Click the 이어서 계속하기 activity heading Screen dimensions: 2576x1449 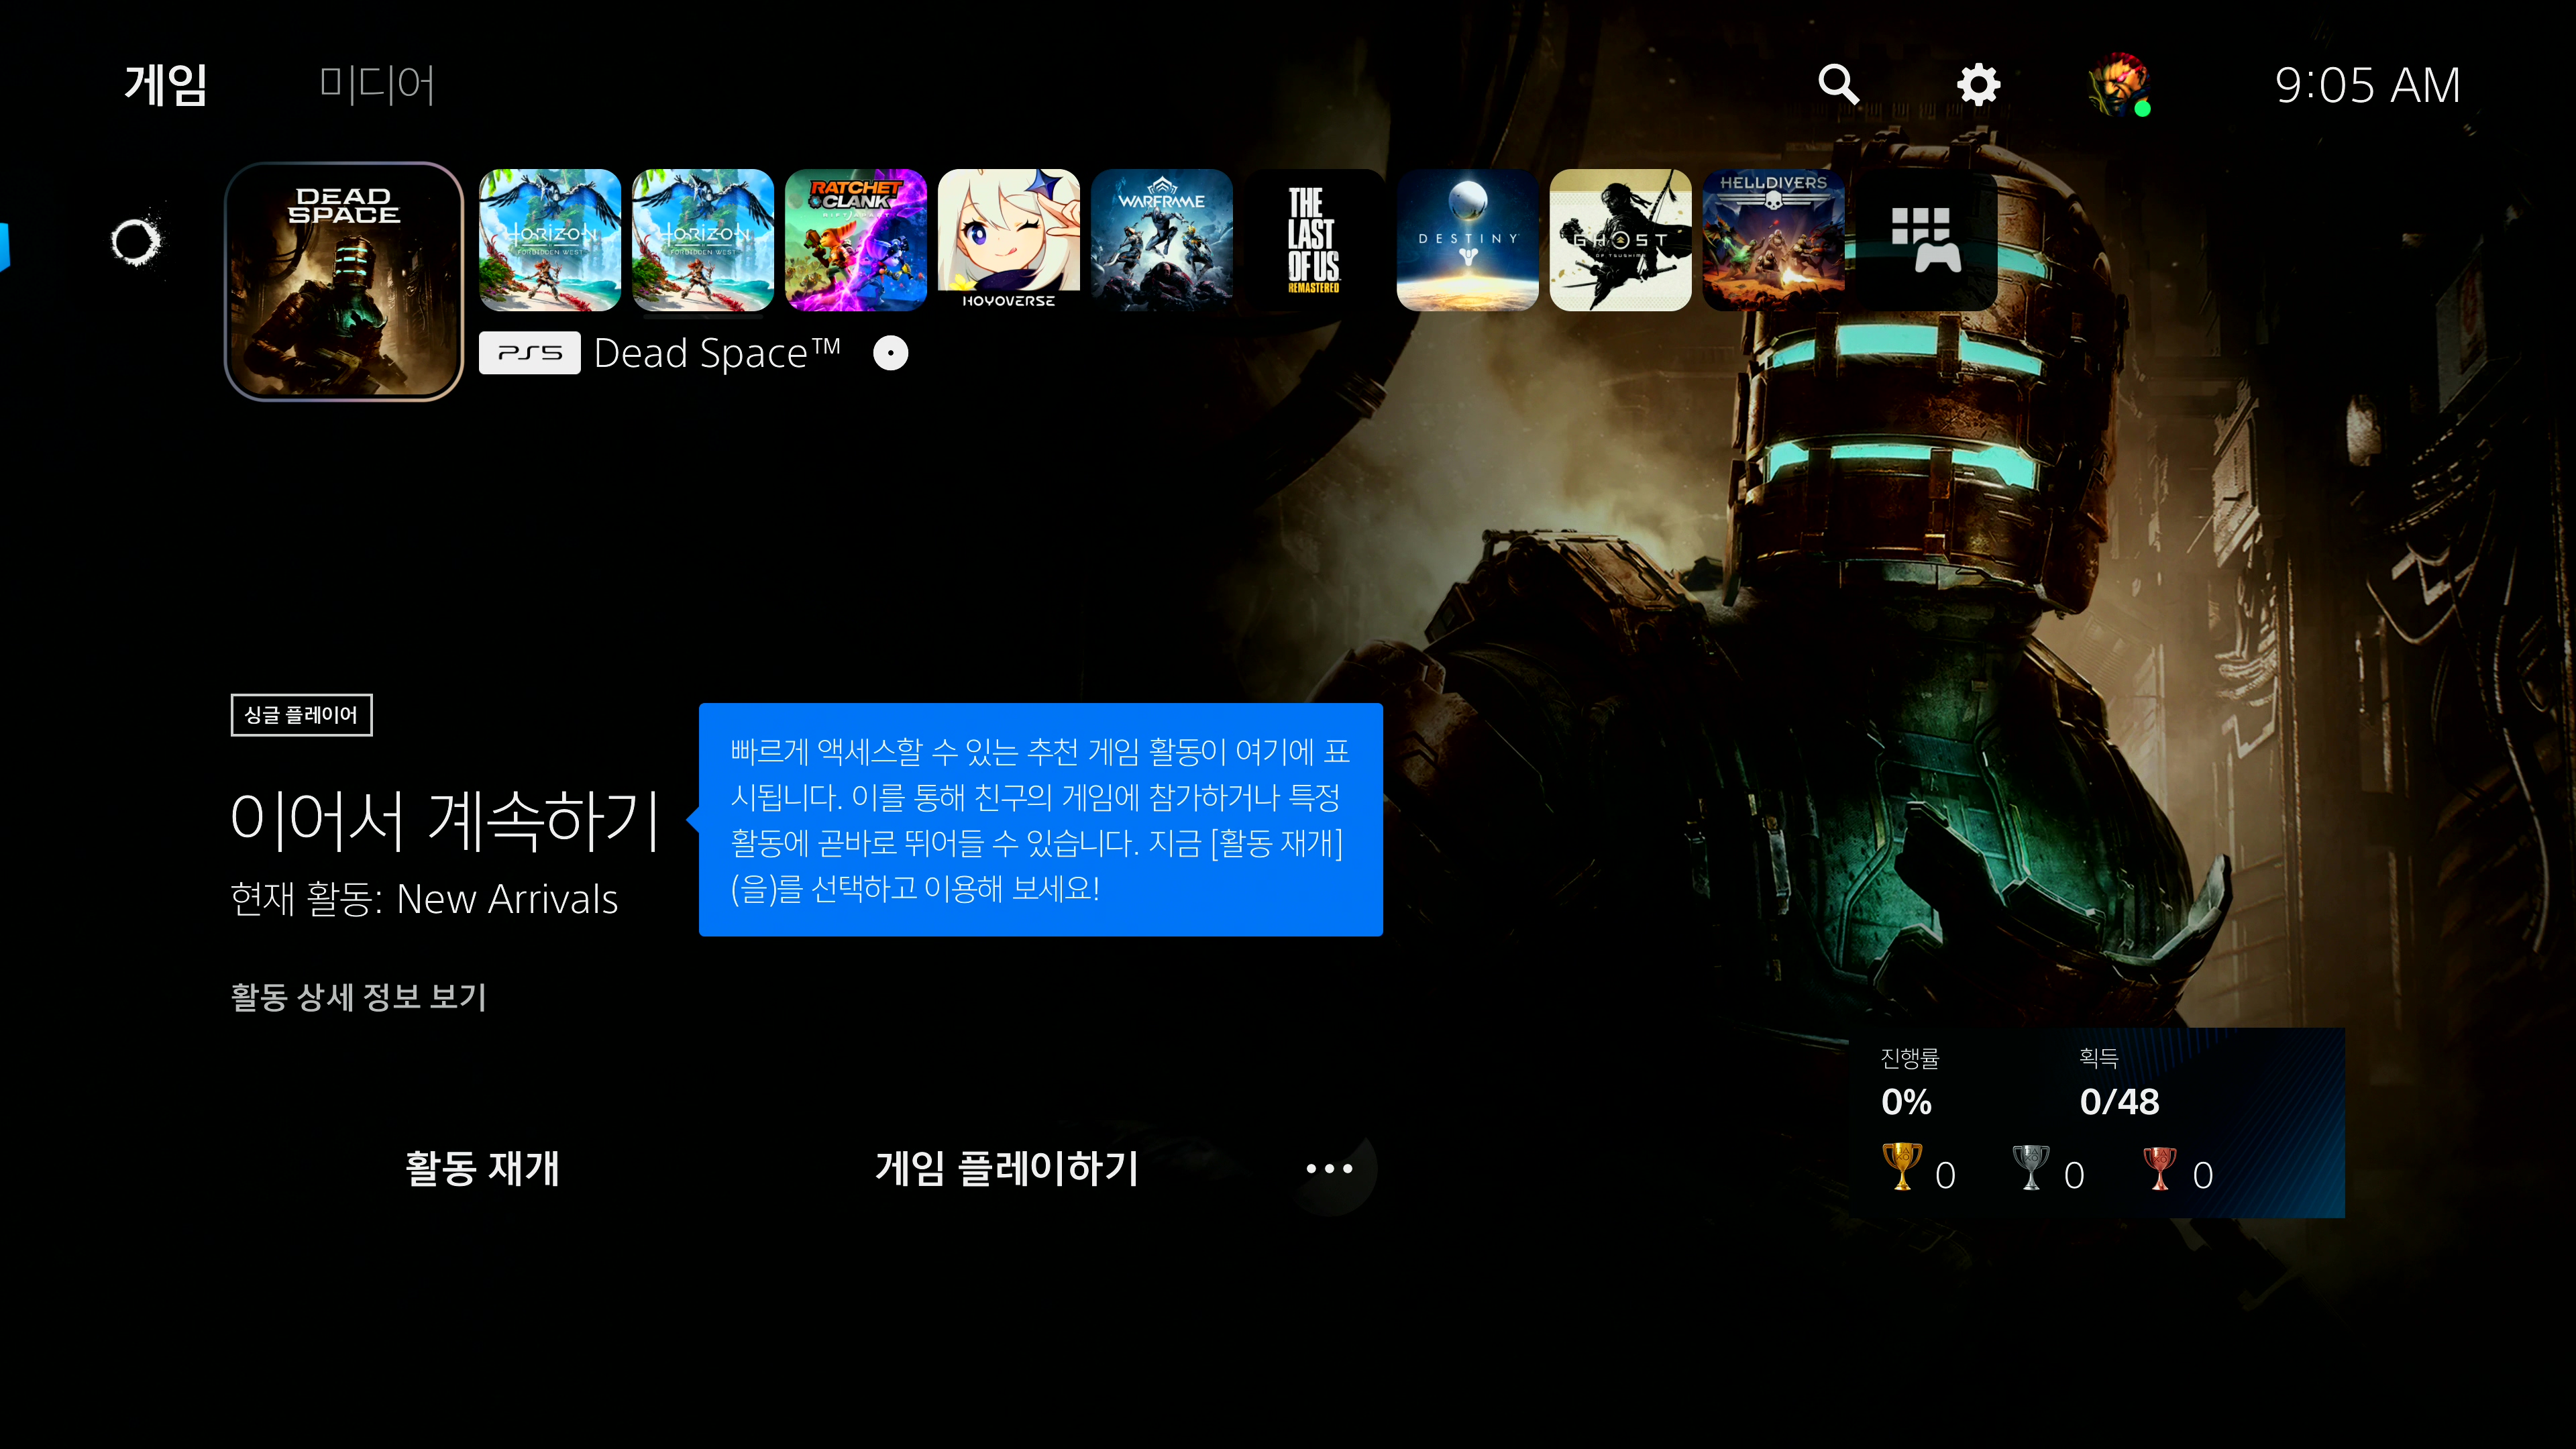pyautogui.click(x=445, y=820)
